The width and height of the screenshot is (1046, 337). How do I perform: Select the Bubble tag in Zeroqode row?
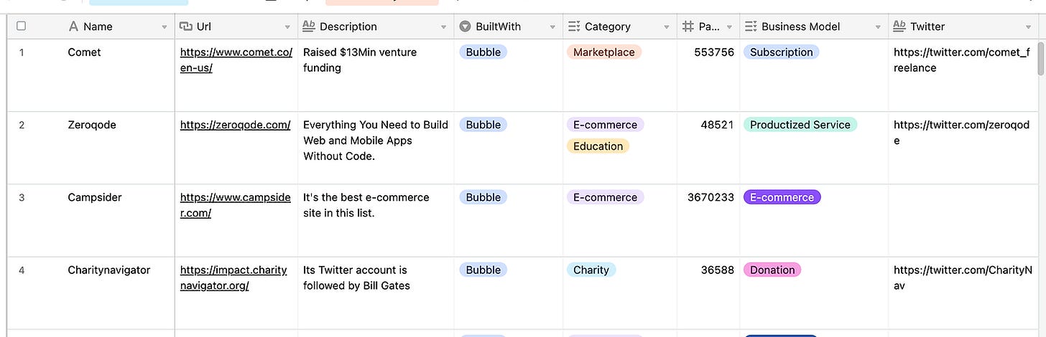click(x=483, y=125)
